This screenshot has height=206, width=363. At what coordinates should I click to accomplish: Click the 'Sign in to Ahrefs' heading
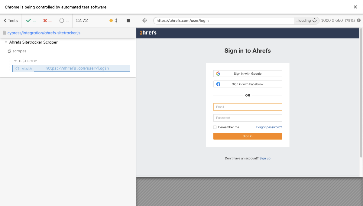248,51
